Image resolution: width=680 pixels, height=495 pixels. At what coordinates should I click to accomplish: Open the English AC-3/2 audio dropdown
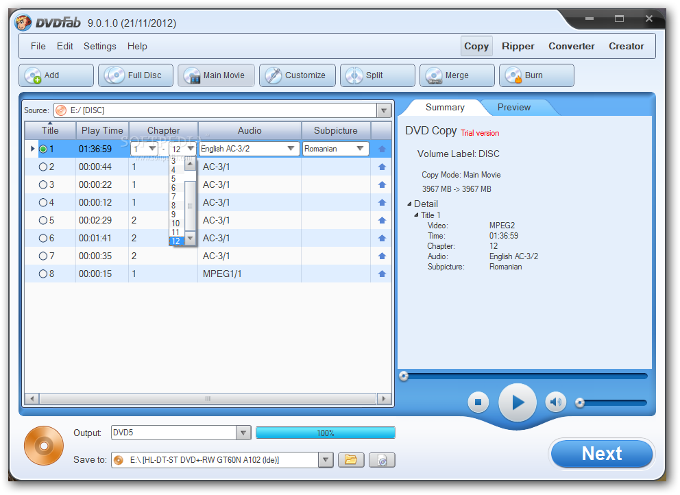291,149
